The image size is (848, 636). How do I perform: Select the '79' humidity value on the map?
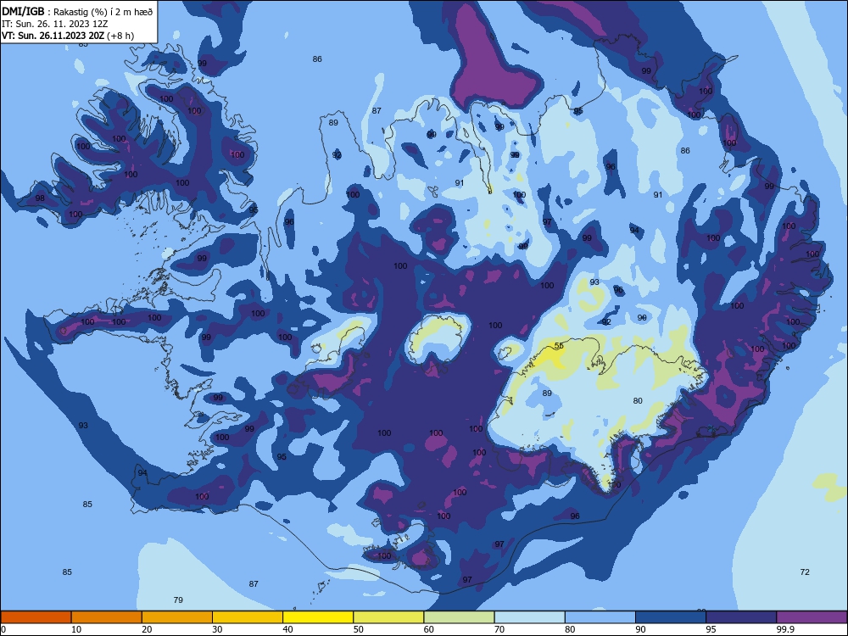(178, 600)
